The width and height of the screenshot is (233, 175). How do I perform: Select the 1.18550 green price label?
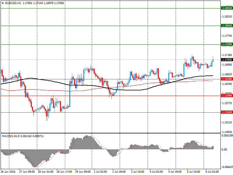pos(227,8)
